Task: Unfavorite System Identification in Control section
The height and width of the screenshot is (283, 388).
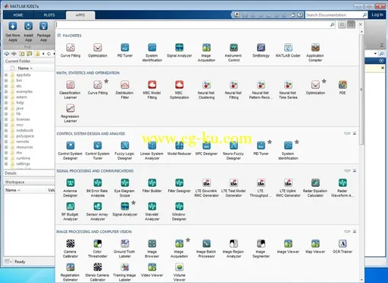Action: (297, 142)
